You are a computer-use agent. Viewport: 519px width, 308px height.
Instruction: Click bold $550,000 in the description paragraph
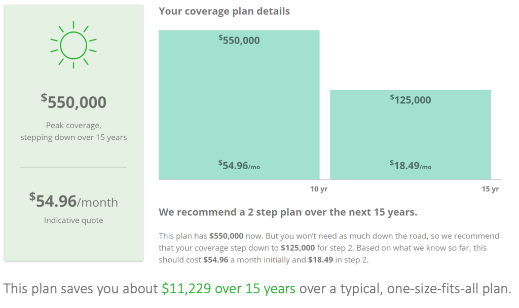(x=226, y=236)
